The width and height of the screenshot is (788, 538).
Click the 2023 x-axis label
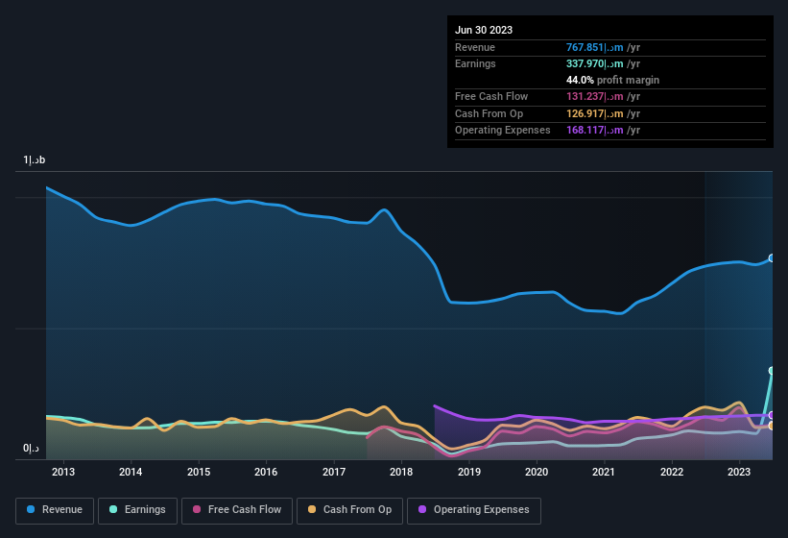point(739,472)
